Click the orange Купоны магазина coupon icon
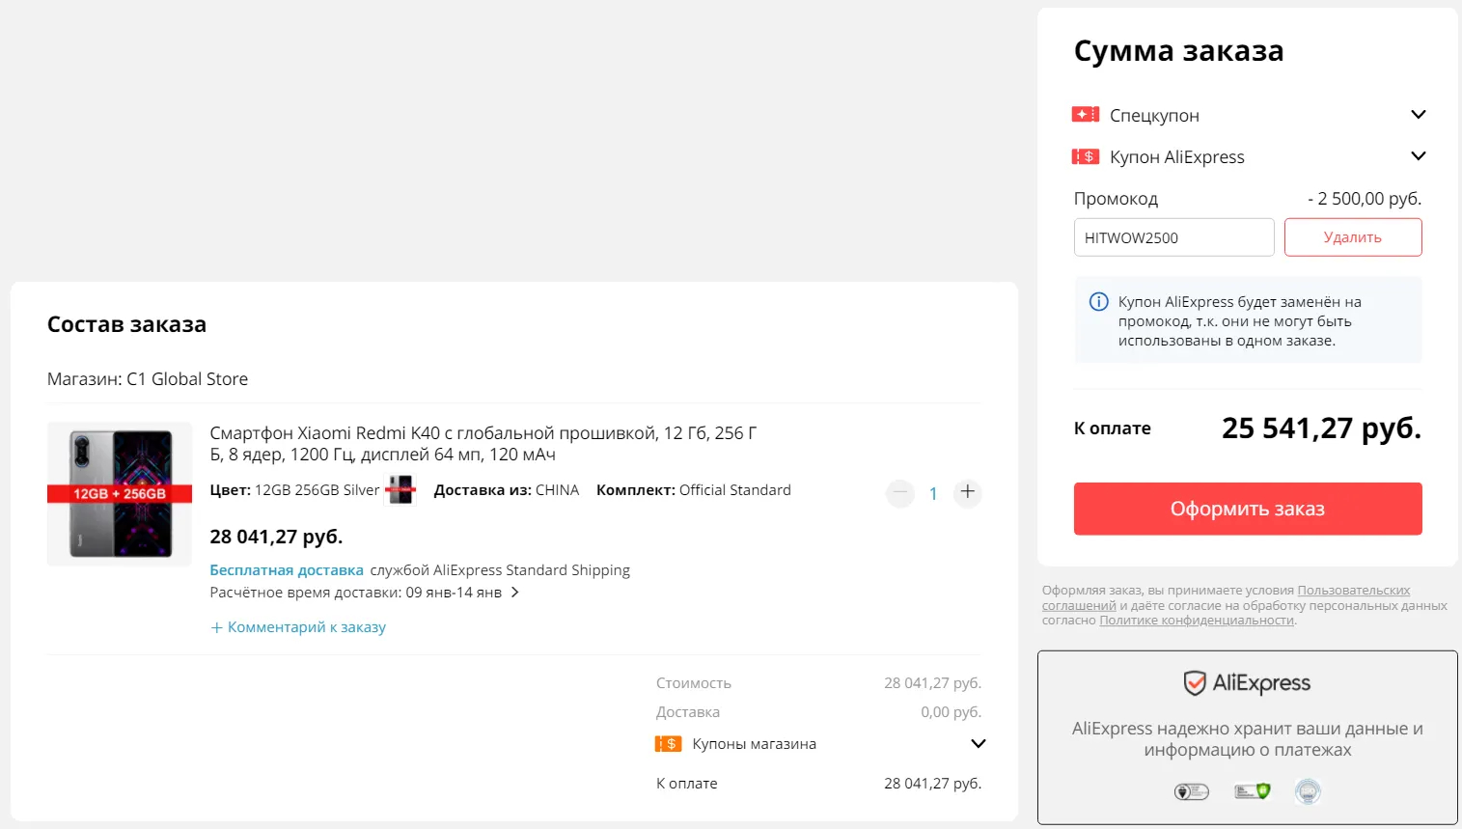 point(668,744)
